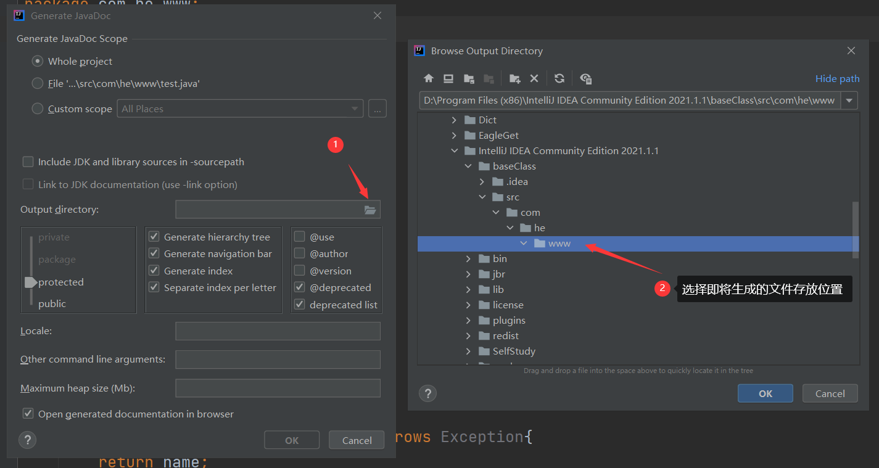Enable the @version tag checkbox
This screenshot has width=879, height=468.
pyautogui.click(x=299, y=271)
